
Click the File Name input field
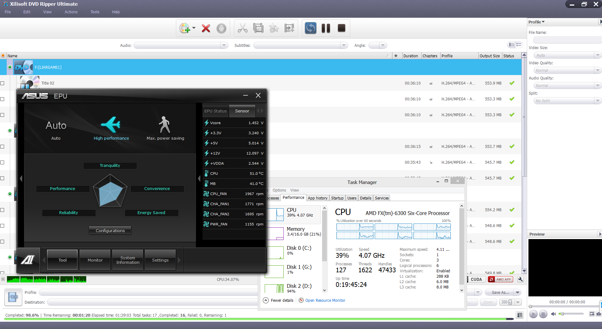(567, 40)
